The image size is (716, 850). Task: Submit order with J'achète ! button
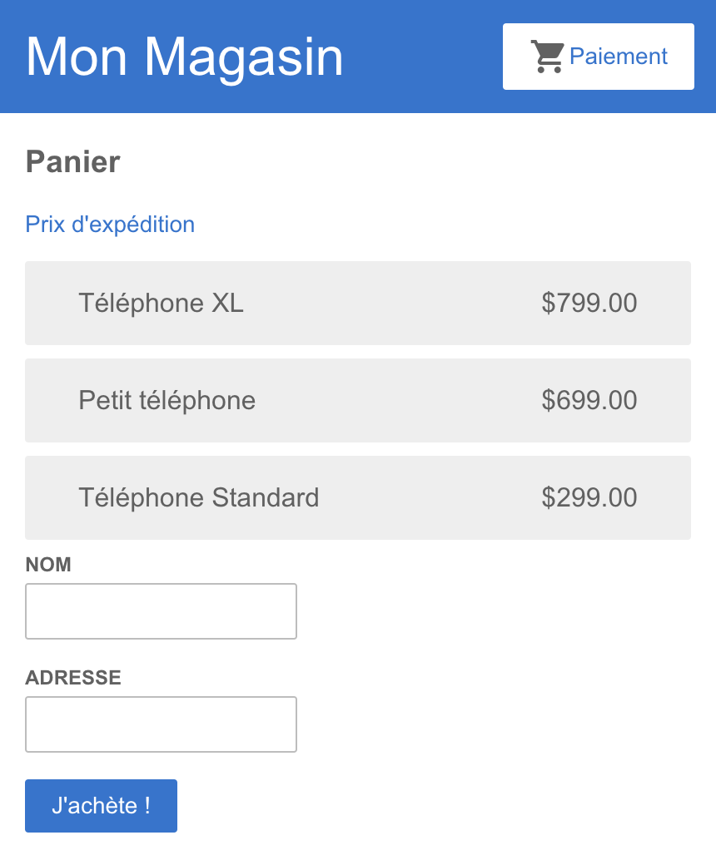click(101, 806)
